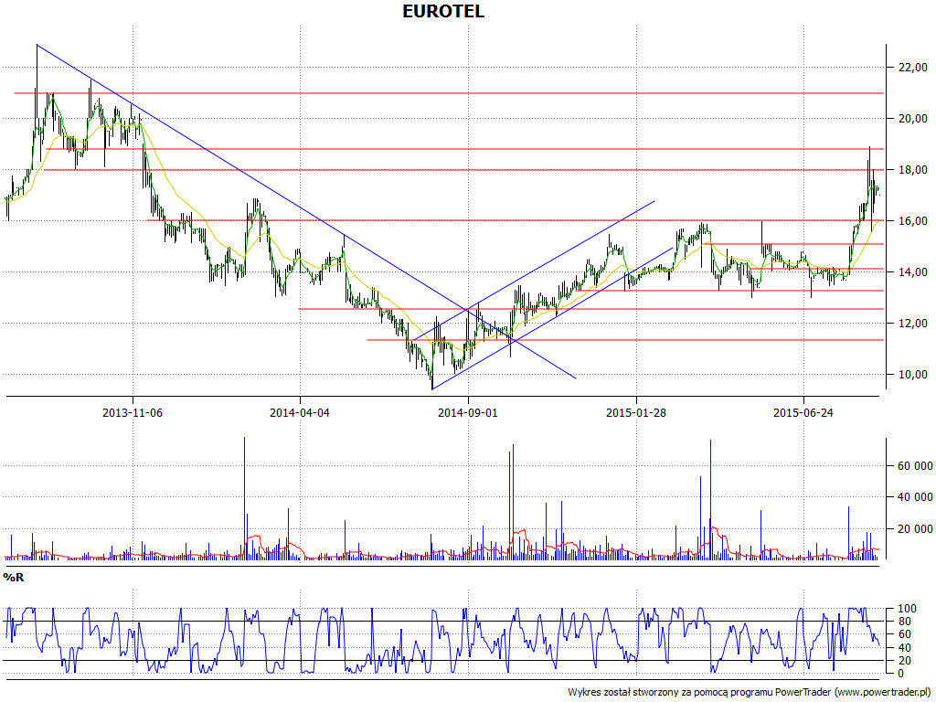Select the 18,00 price axis label
This screenshot has width=936, height=702.
[913, 170]
